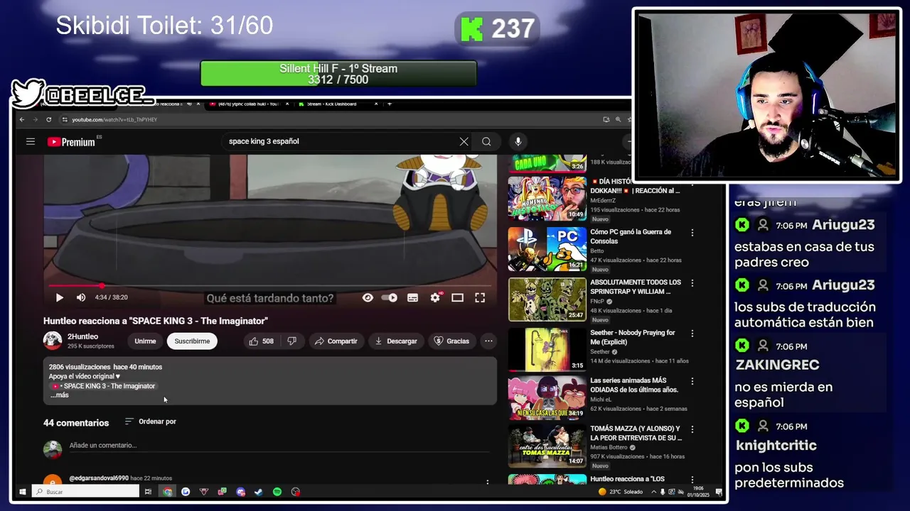Open the Twitter bird icon in the overlay
The image size is (910, 511).
tap(28, 94)
